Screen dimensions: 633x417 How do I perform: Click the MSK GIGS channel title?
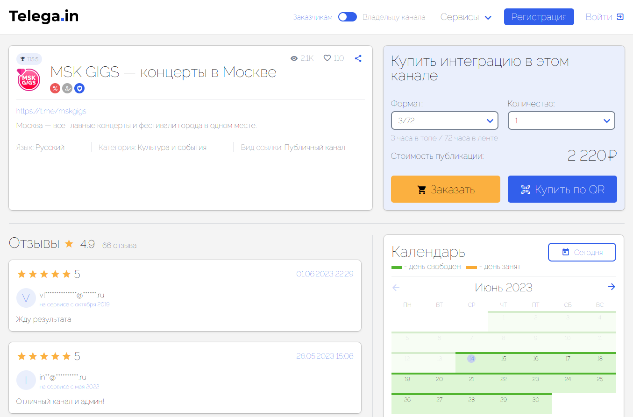pos(164,72)
